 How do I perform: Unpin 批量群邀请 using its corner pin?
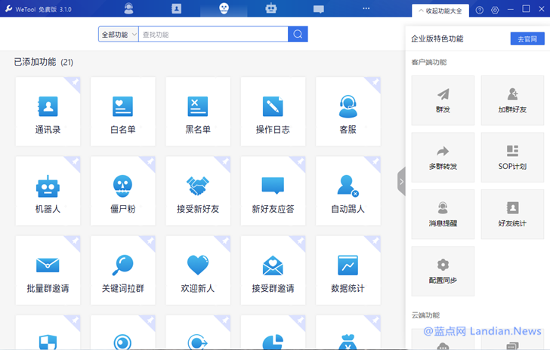[75, 241]
